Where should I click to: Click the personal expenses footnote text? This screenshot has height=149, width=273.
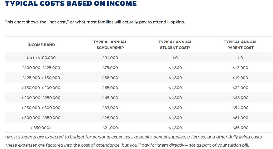point(134,137)
